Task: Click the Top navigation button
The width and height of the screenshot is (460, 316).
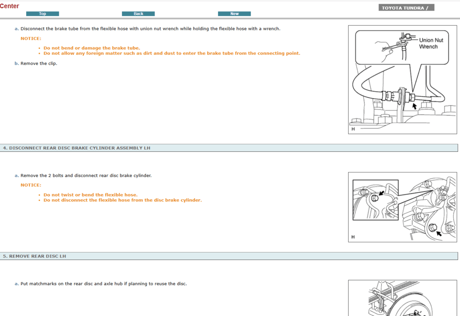Action: click(42, 13)
